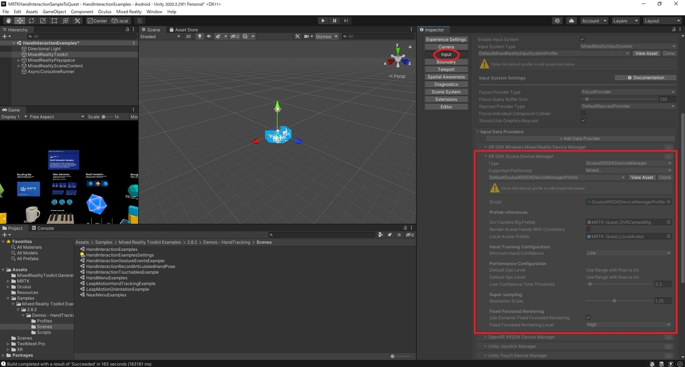The height and width of the screenshot is (367, 685).
Task: Toggle scene audio speaker icon
Action: (209, 36)
